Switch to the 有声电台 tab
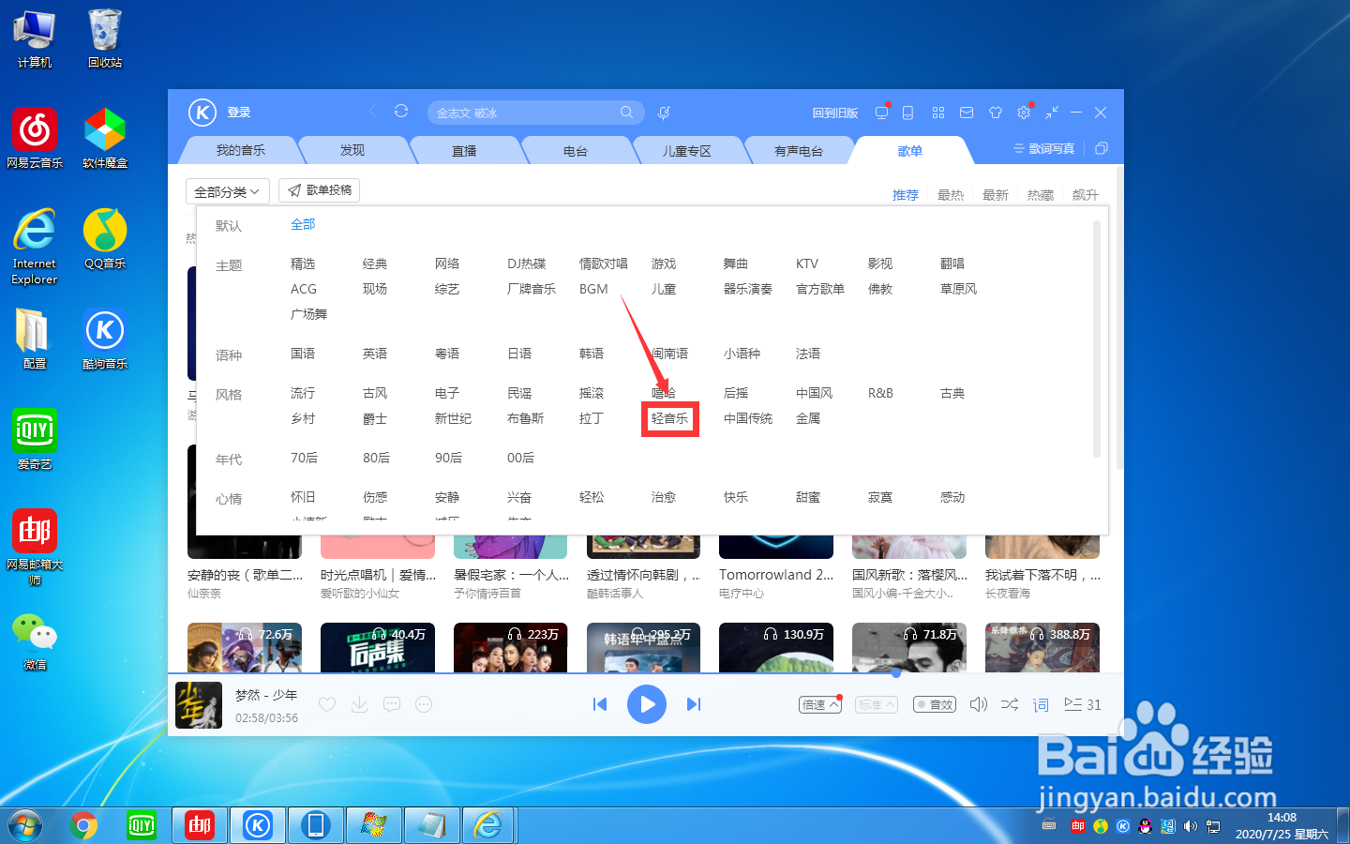This screenshot has height=844, width=1350. (x=799, y=150)
